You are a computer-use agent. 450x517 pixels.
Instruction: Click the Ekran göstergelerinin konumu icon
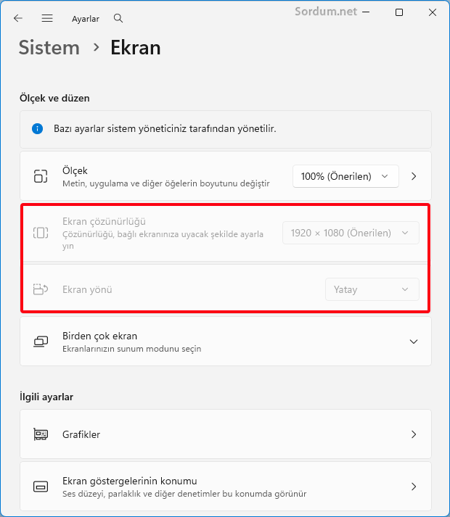coord(41,487)
